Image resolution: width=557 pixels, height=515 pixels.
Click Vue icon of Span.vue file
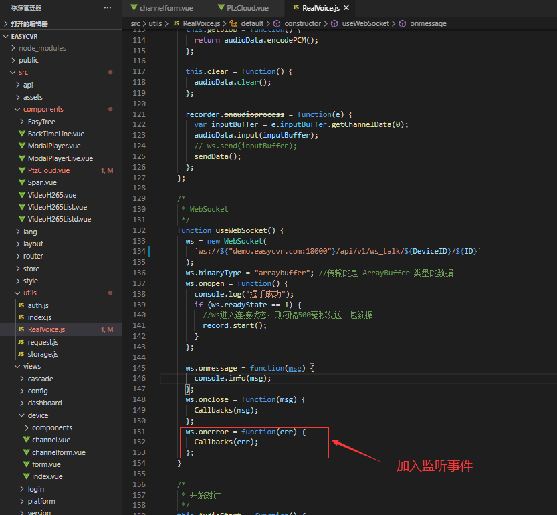click(22, 182)
